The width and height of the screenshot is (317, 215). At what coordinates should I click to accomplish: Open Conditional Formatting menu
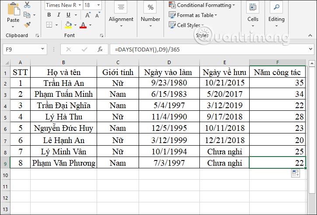(202, 5)
